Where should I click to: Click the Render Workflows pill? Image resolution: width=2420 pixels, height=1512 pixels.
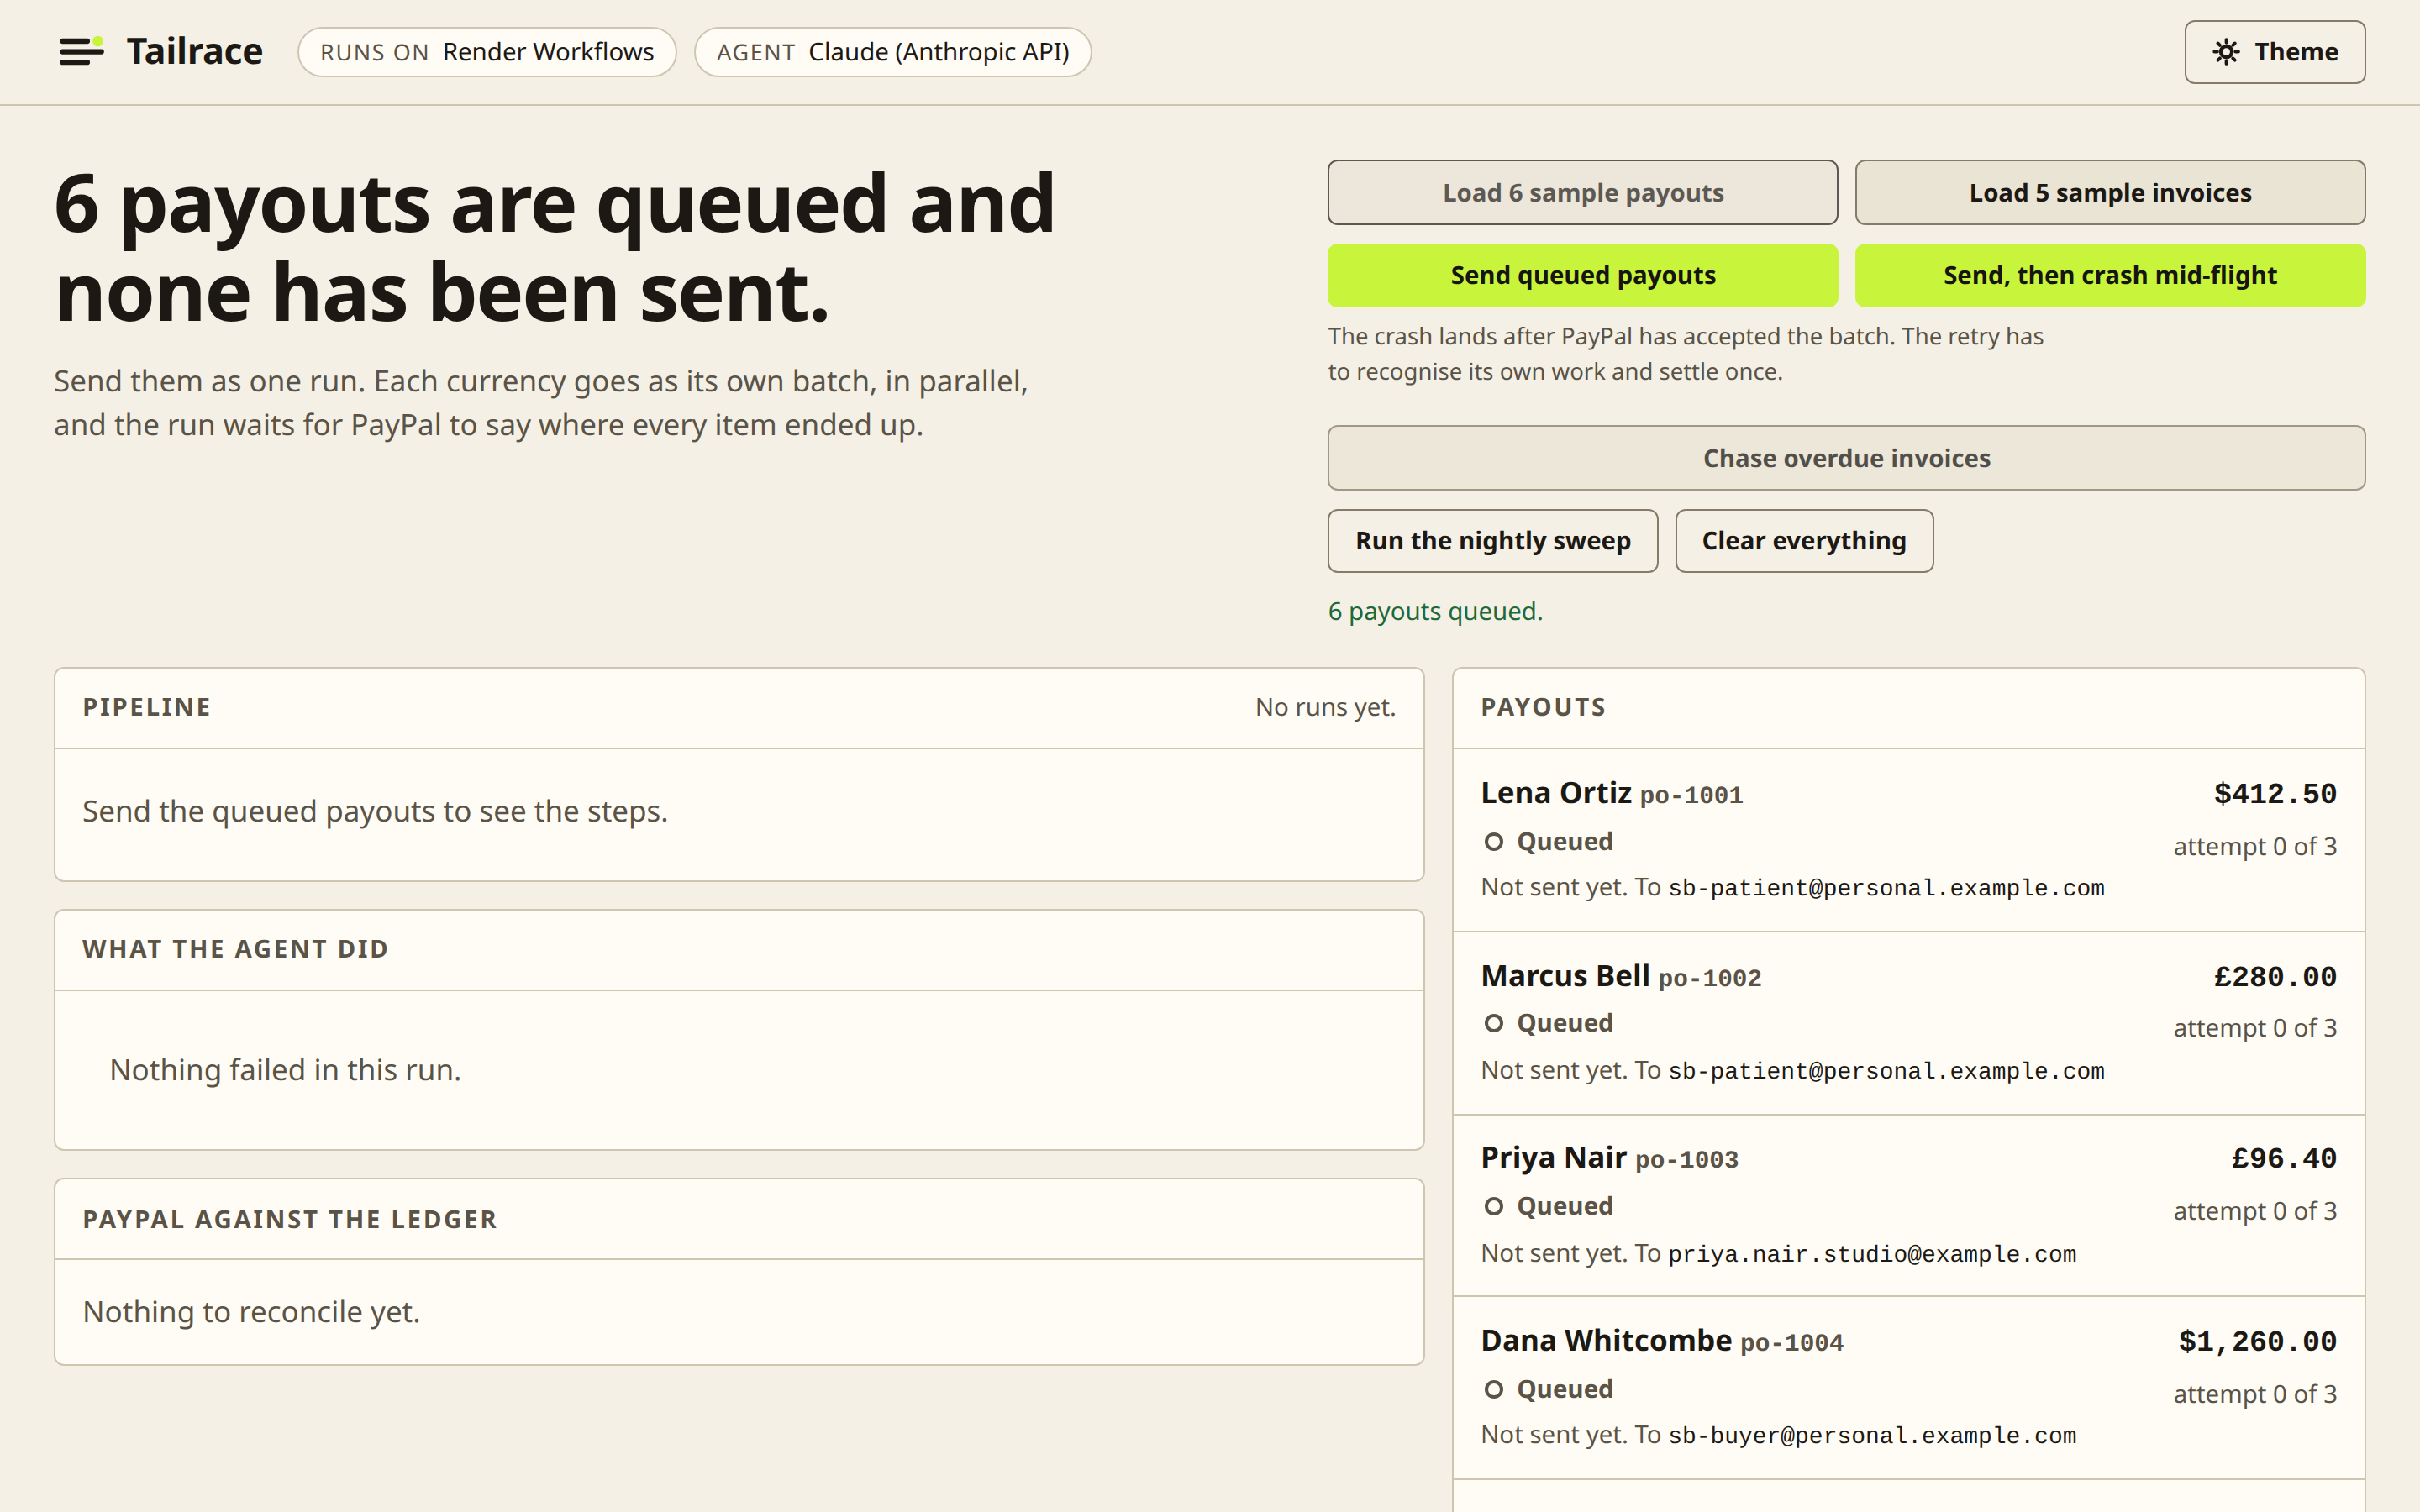487,52
